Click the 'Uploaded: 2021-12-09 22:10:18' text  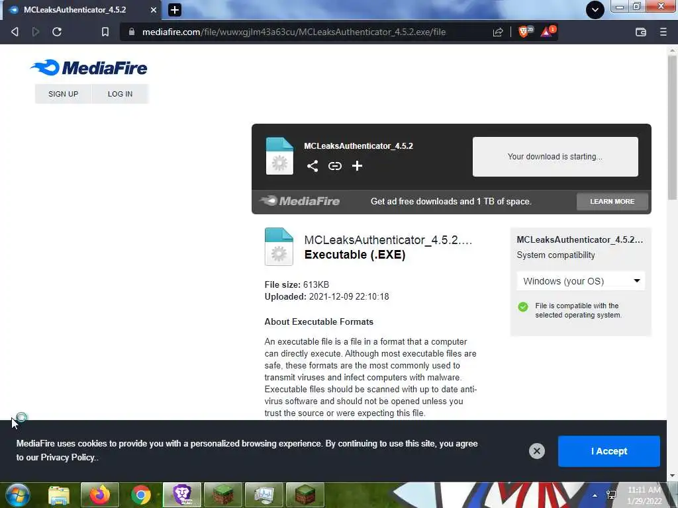click(326, 297)
